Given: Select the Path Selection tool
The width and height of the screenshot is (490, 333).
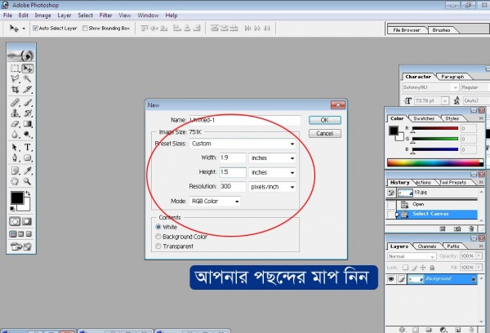Looking at the screenshot, I should pyautogui.click(x=15, y=147).
